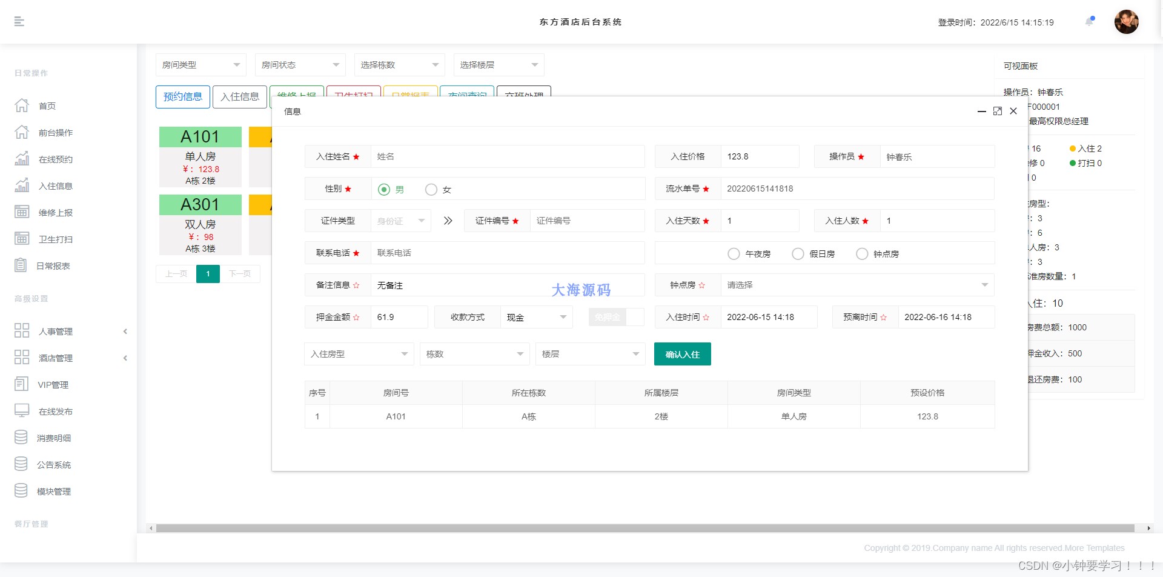Close the 信息 dialog
The height and width of the screenshot is (577, 1163).
click(x=1013, y=111)
